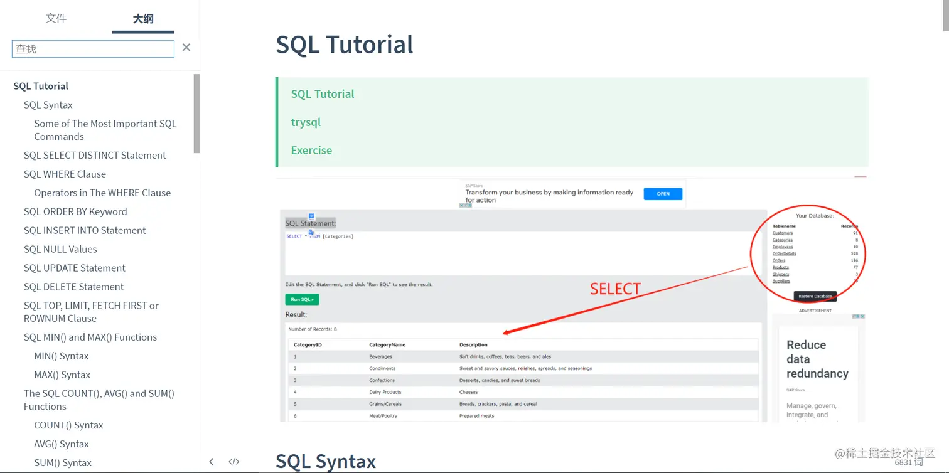
Task: Go to MAX() Syntax outline entry
Action: coord(62,375)
